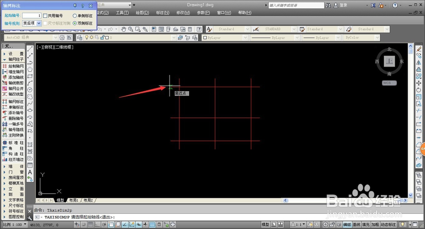Check the 共用轴号 checkbox
Viewport: 425px width, 229px height.
(45, 16)
